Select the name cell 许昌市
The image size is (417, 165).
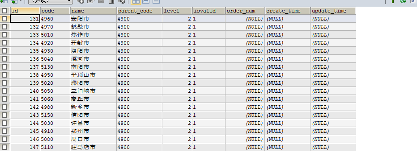[94, 123]
